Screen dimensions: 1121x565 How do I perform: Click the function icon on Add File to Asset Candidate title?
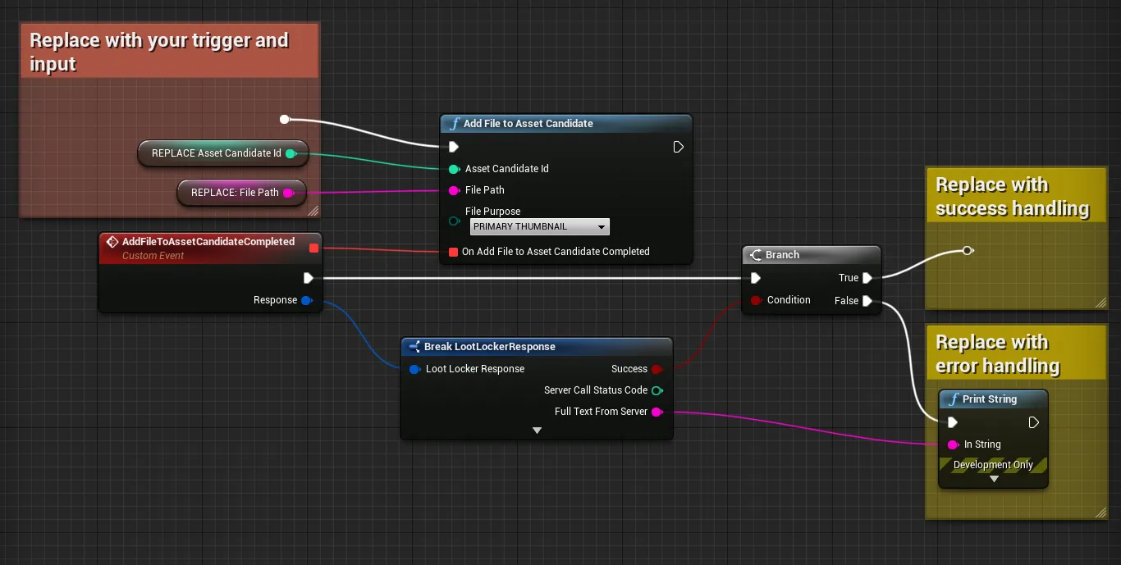pyautogui.click(x=453, y=124)
